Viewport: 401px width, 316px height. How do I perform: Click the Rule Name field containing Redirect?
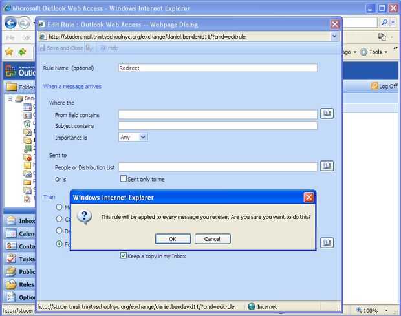(x=218, y=68)
